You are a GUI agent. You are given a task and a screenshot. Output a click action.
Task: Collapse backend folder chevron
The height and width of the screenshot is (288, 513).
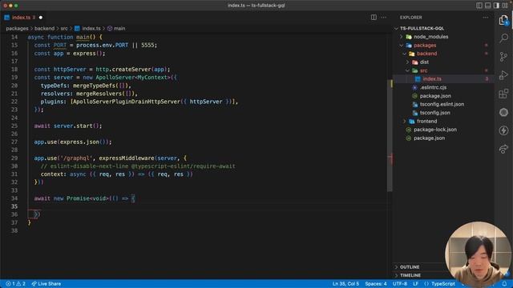[x=404, y=54]
